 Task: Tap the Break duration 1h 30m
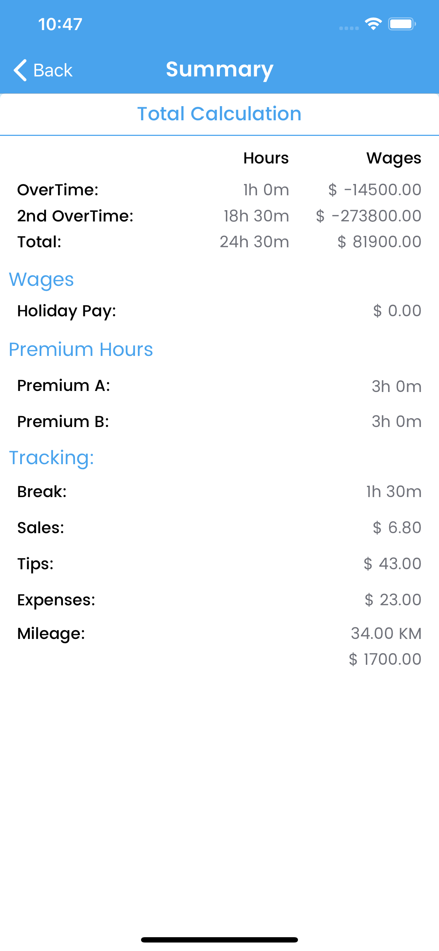[x=394, y=492]
